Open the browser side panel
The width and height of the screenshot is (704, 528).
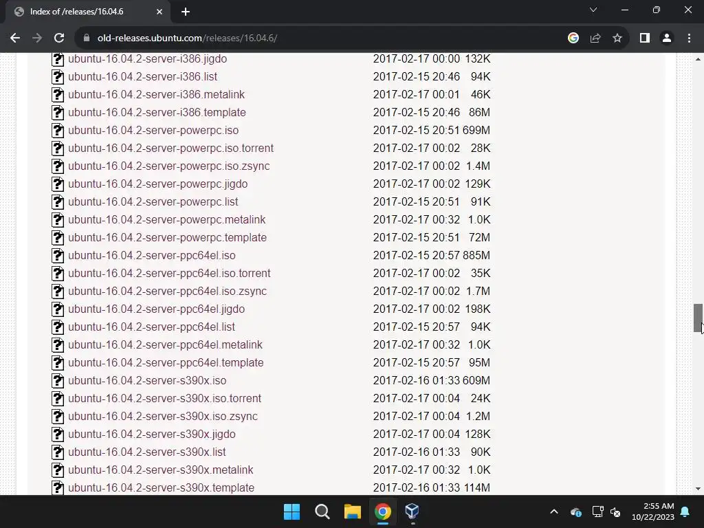tap(645, 38)
